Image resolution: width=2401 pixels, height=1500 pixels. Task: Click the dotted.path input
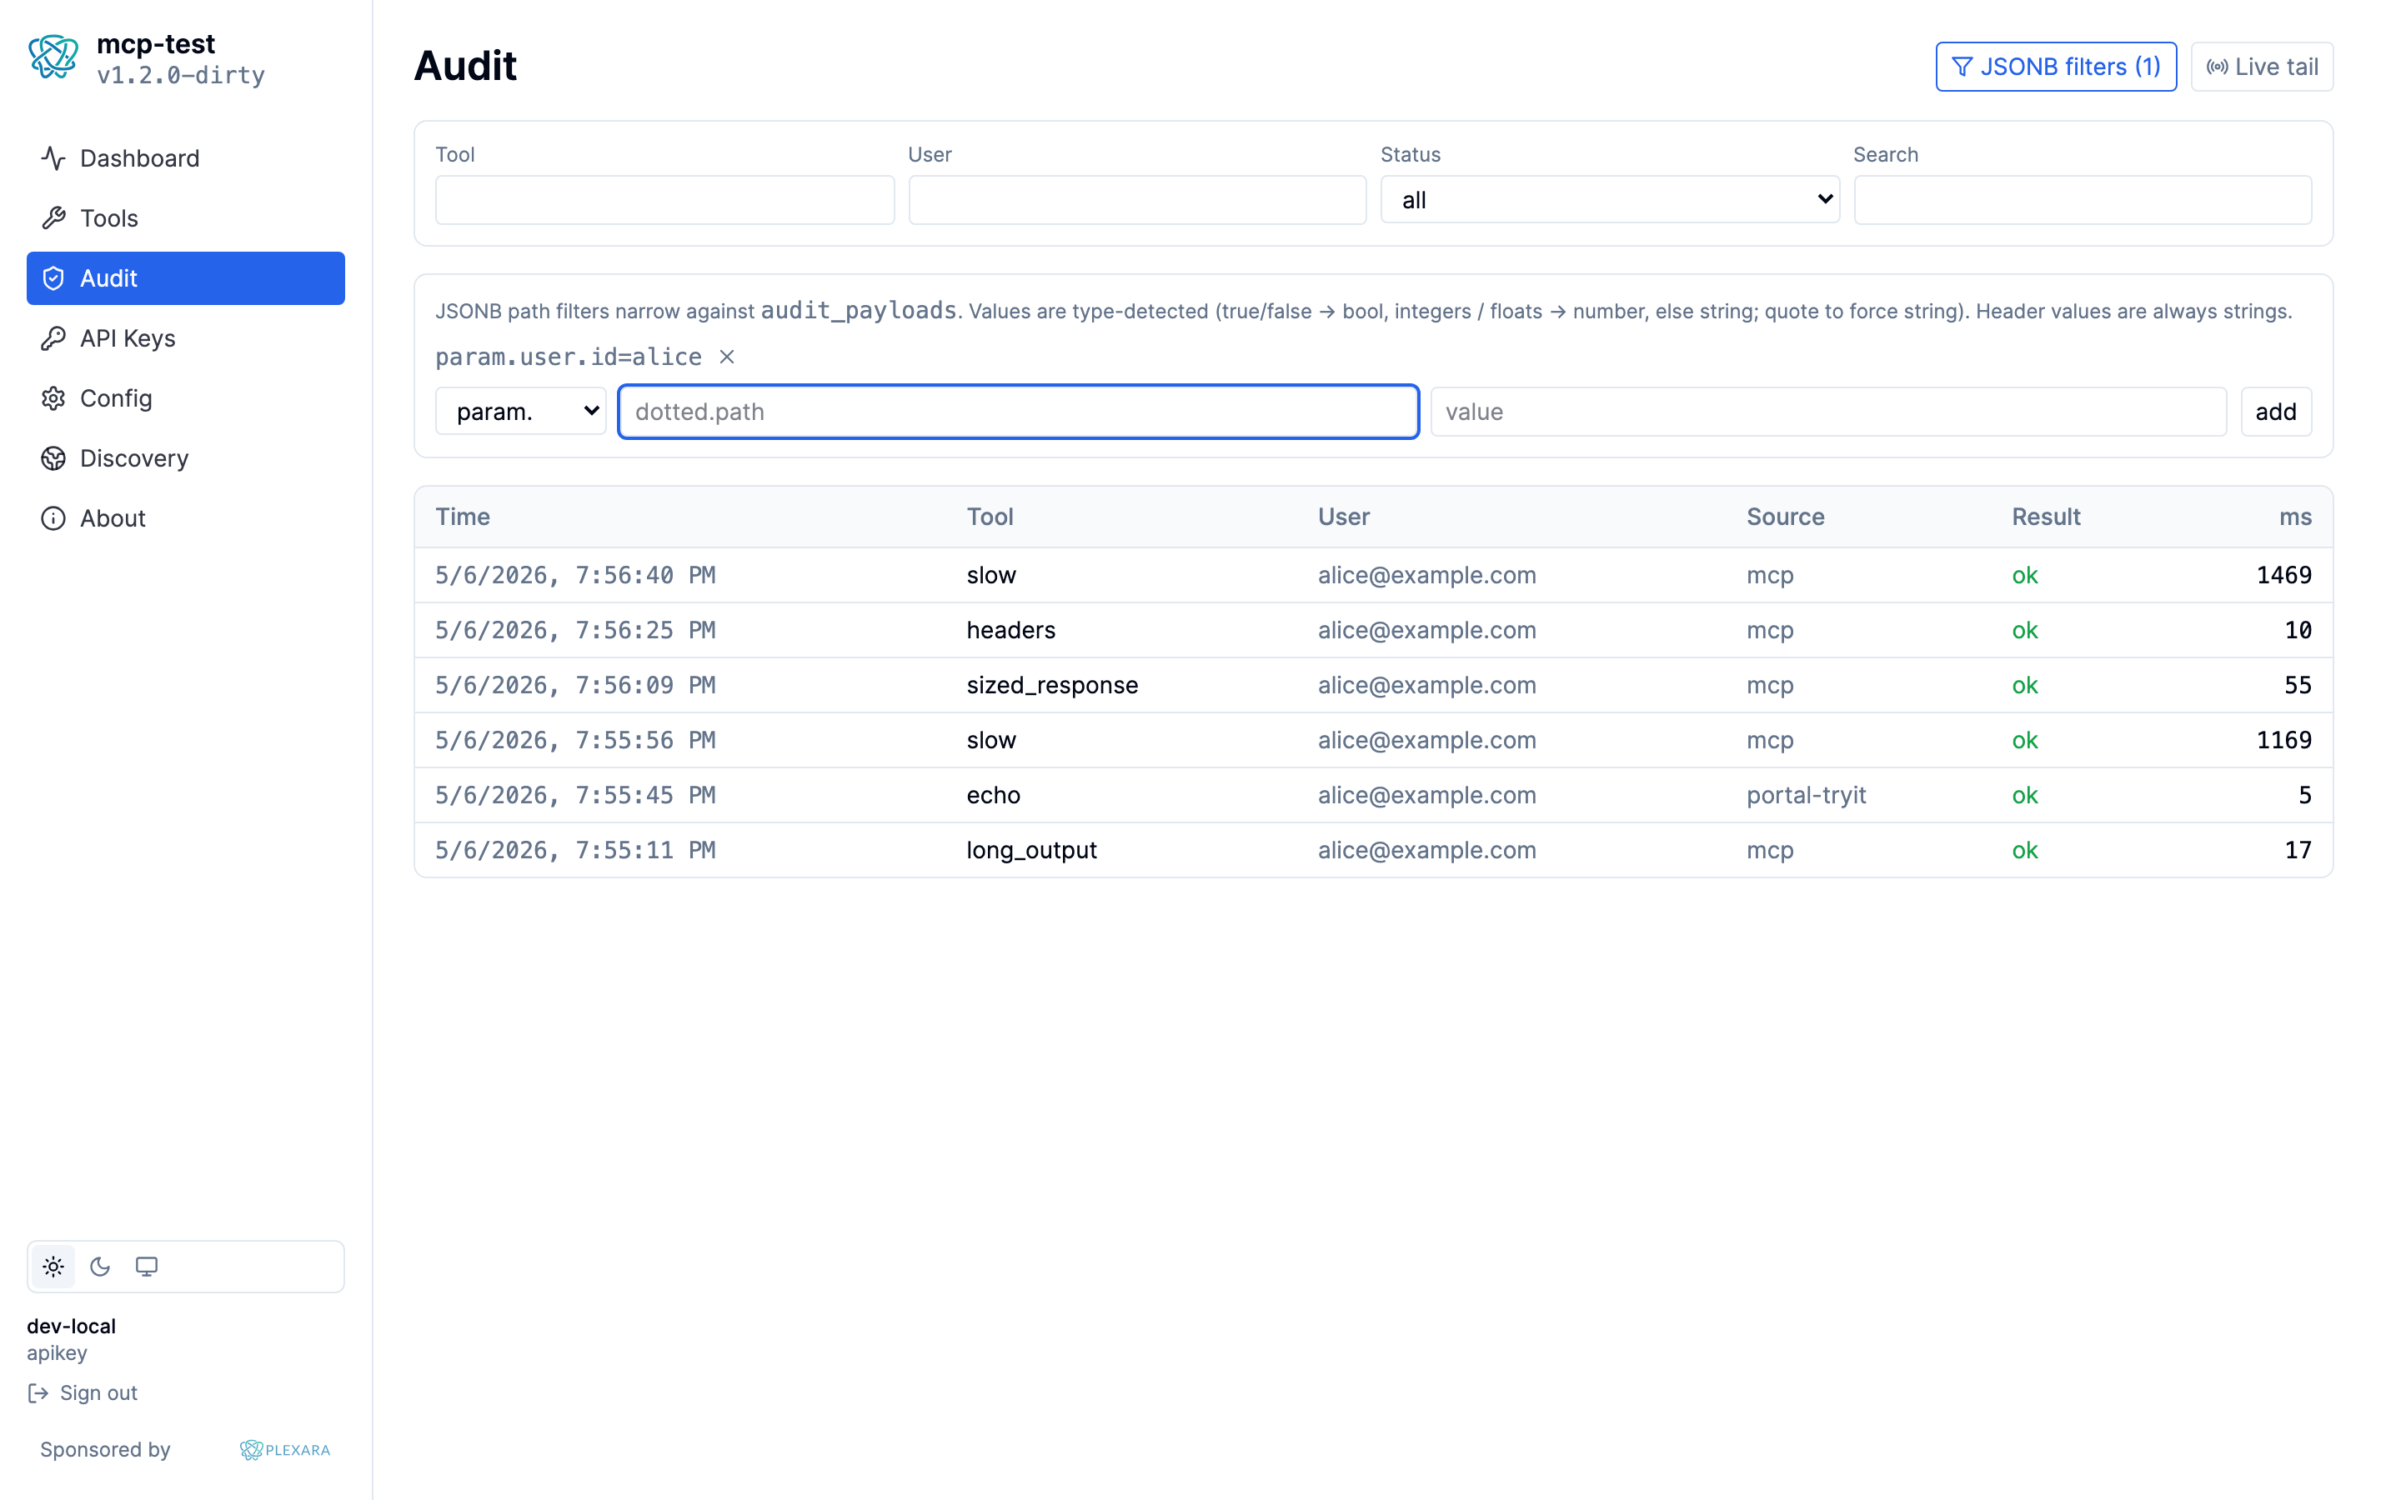click(x=1018, y=412)
